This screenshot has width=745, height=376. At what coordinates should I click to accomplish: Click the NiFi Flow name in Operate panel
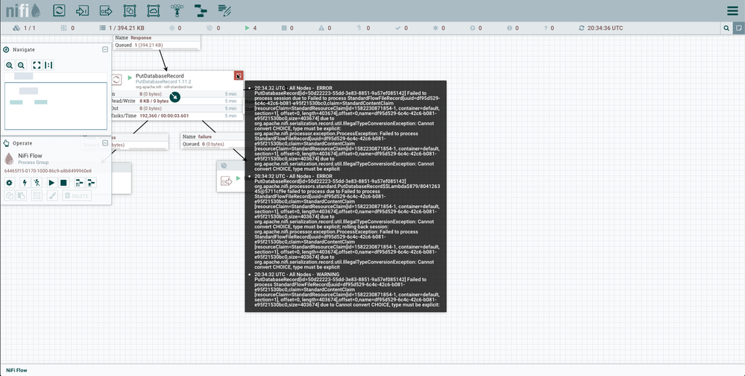[x=30, y=155]
